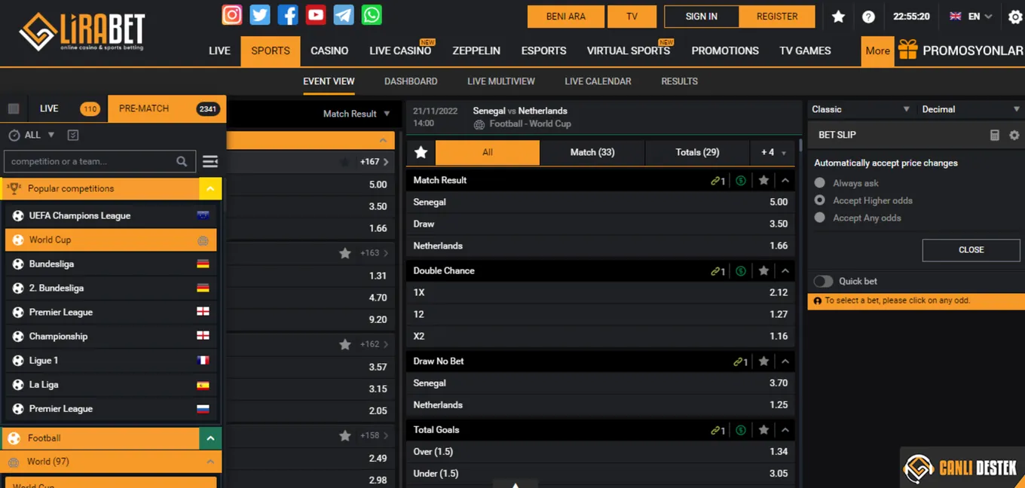
Task: Select UEFA Champions League competition
Action: [x=111, y=216]
